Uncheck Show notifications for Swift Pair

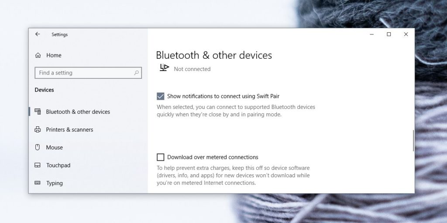(x=161, y=96)
